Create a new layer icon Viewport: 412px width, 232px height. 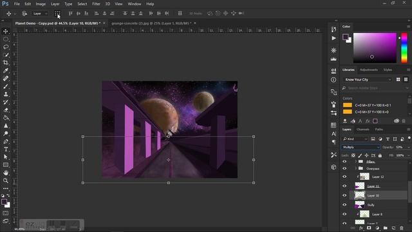point(393,228)
